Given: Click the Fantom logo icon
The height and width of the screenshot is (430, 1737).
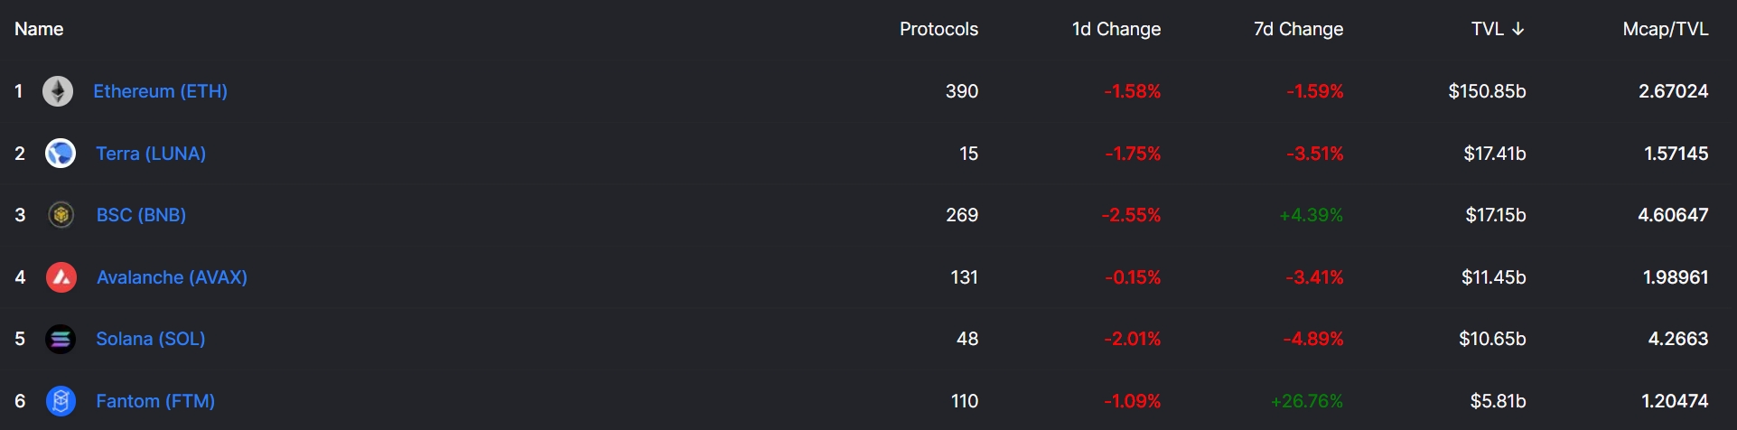Looking at the screenshot, I should [61, 401].
